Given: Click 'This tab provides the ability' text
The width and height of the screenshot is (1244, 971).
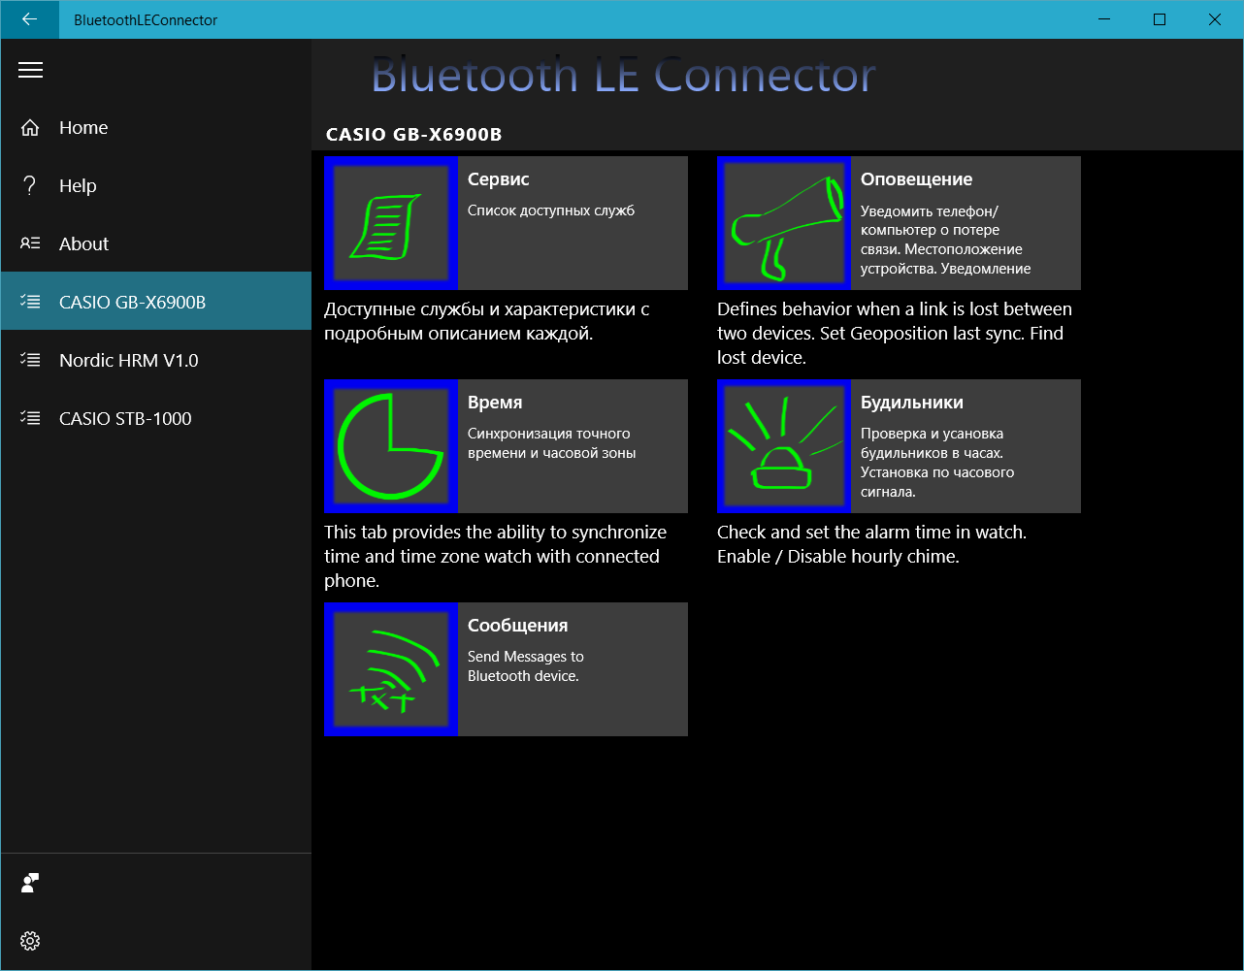Looking at the screenshot, I should coord(495,556).
